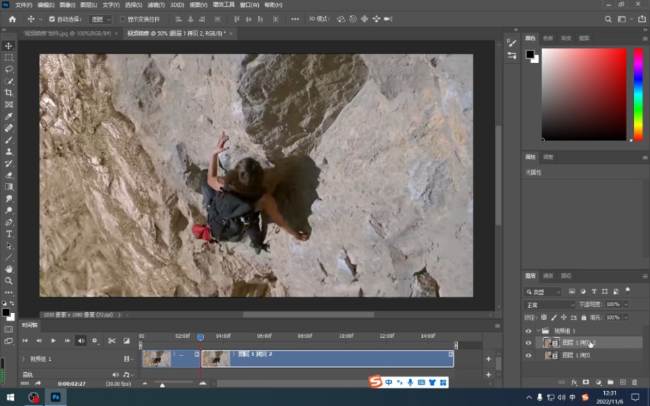Play the timeline video

(x=53, y=341)
